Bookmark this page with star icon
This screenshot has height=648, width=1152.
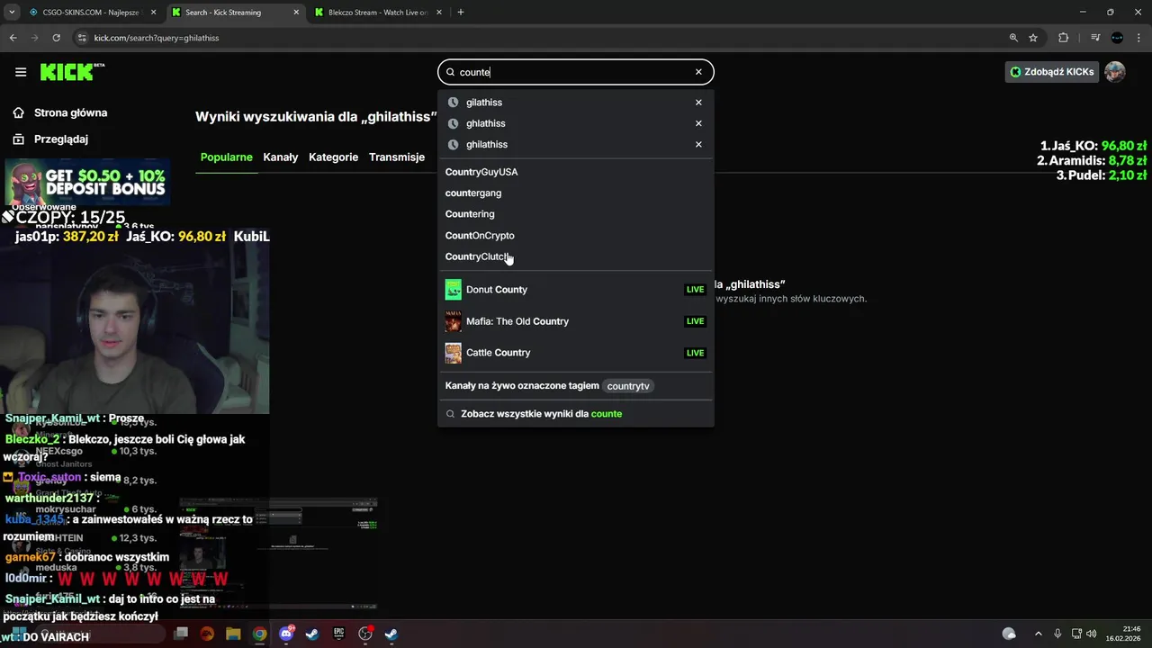(1033, 38)
